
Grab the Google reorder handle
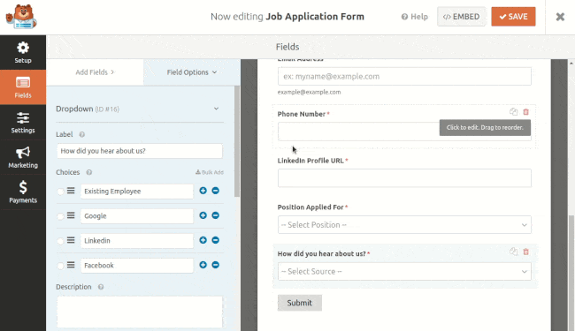(71, 215)
